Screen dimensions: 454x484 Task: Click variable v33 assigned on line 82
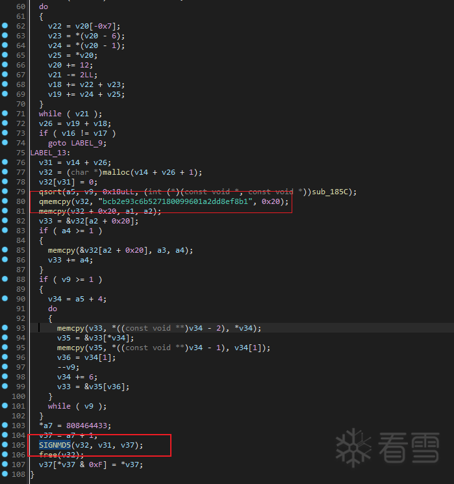45,221
